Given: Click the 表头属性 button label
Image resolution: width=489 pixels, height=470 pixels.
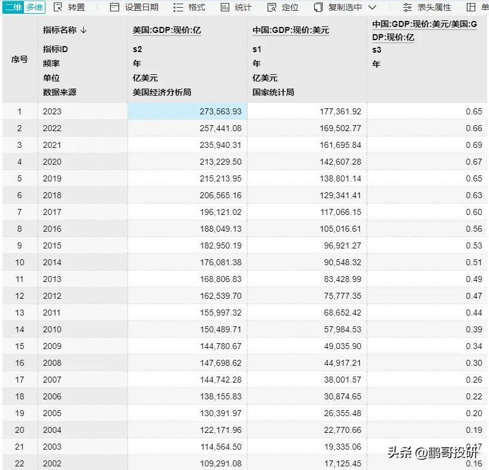Looking at the screenshot, I should pos(434,7).
